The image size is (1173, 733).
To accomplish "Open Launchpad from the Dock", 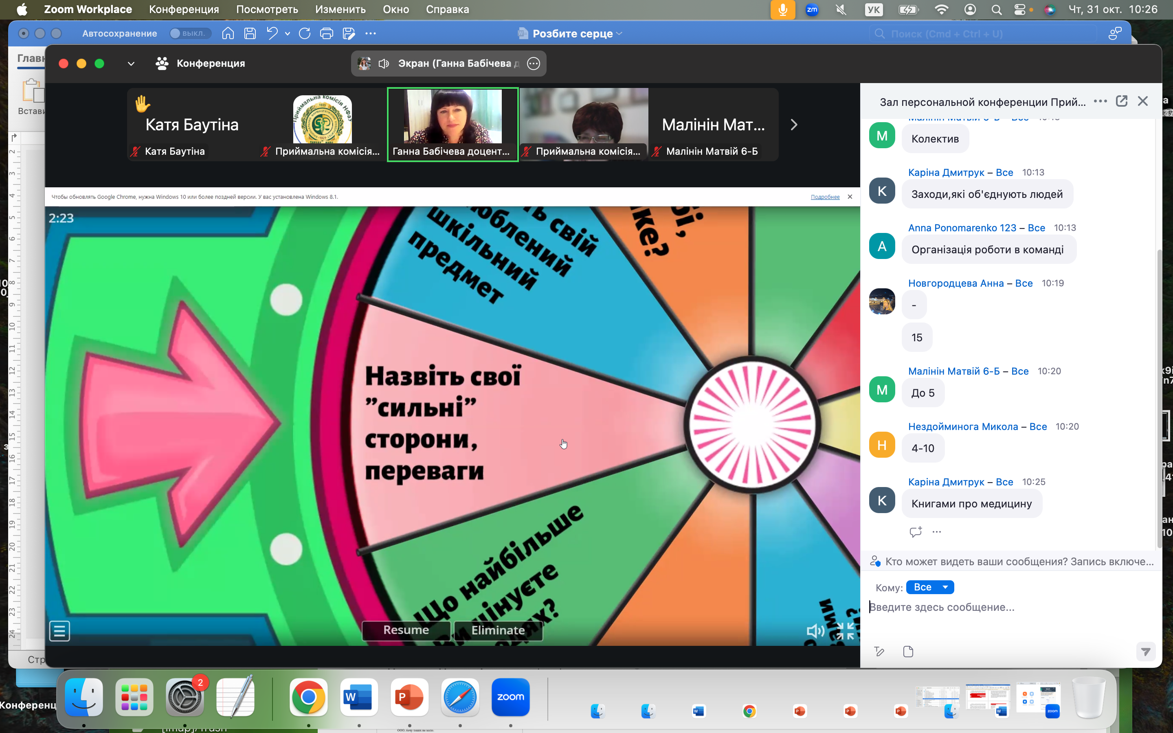I will [134, 697].
